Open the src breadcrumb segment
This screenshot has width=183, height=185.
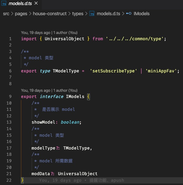(6, 14)
